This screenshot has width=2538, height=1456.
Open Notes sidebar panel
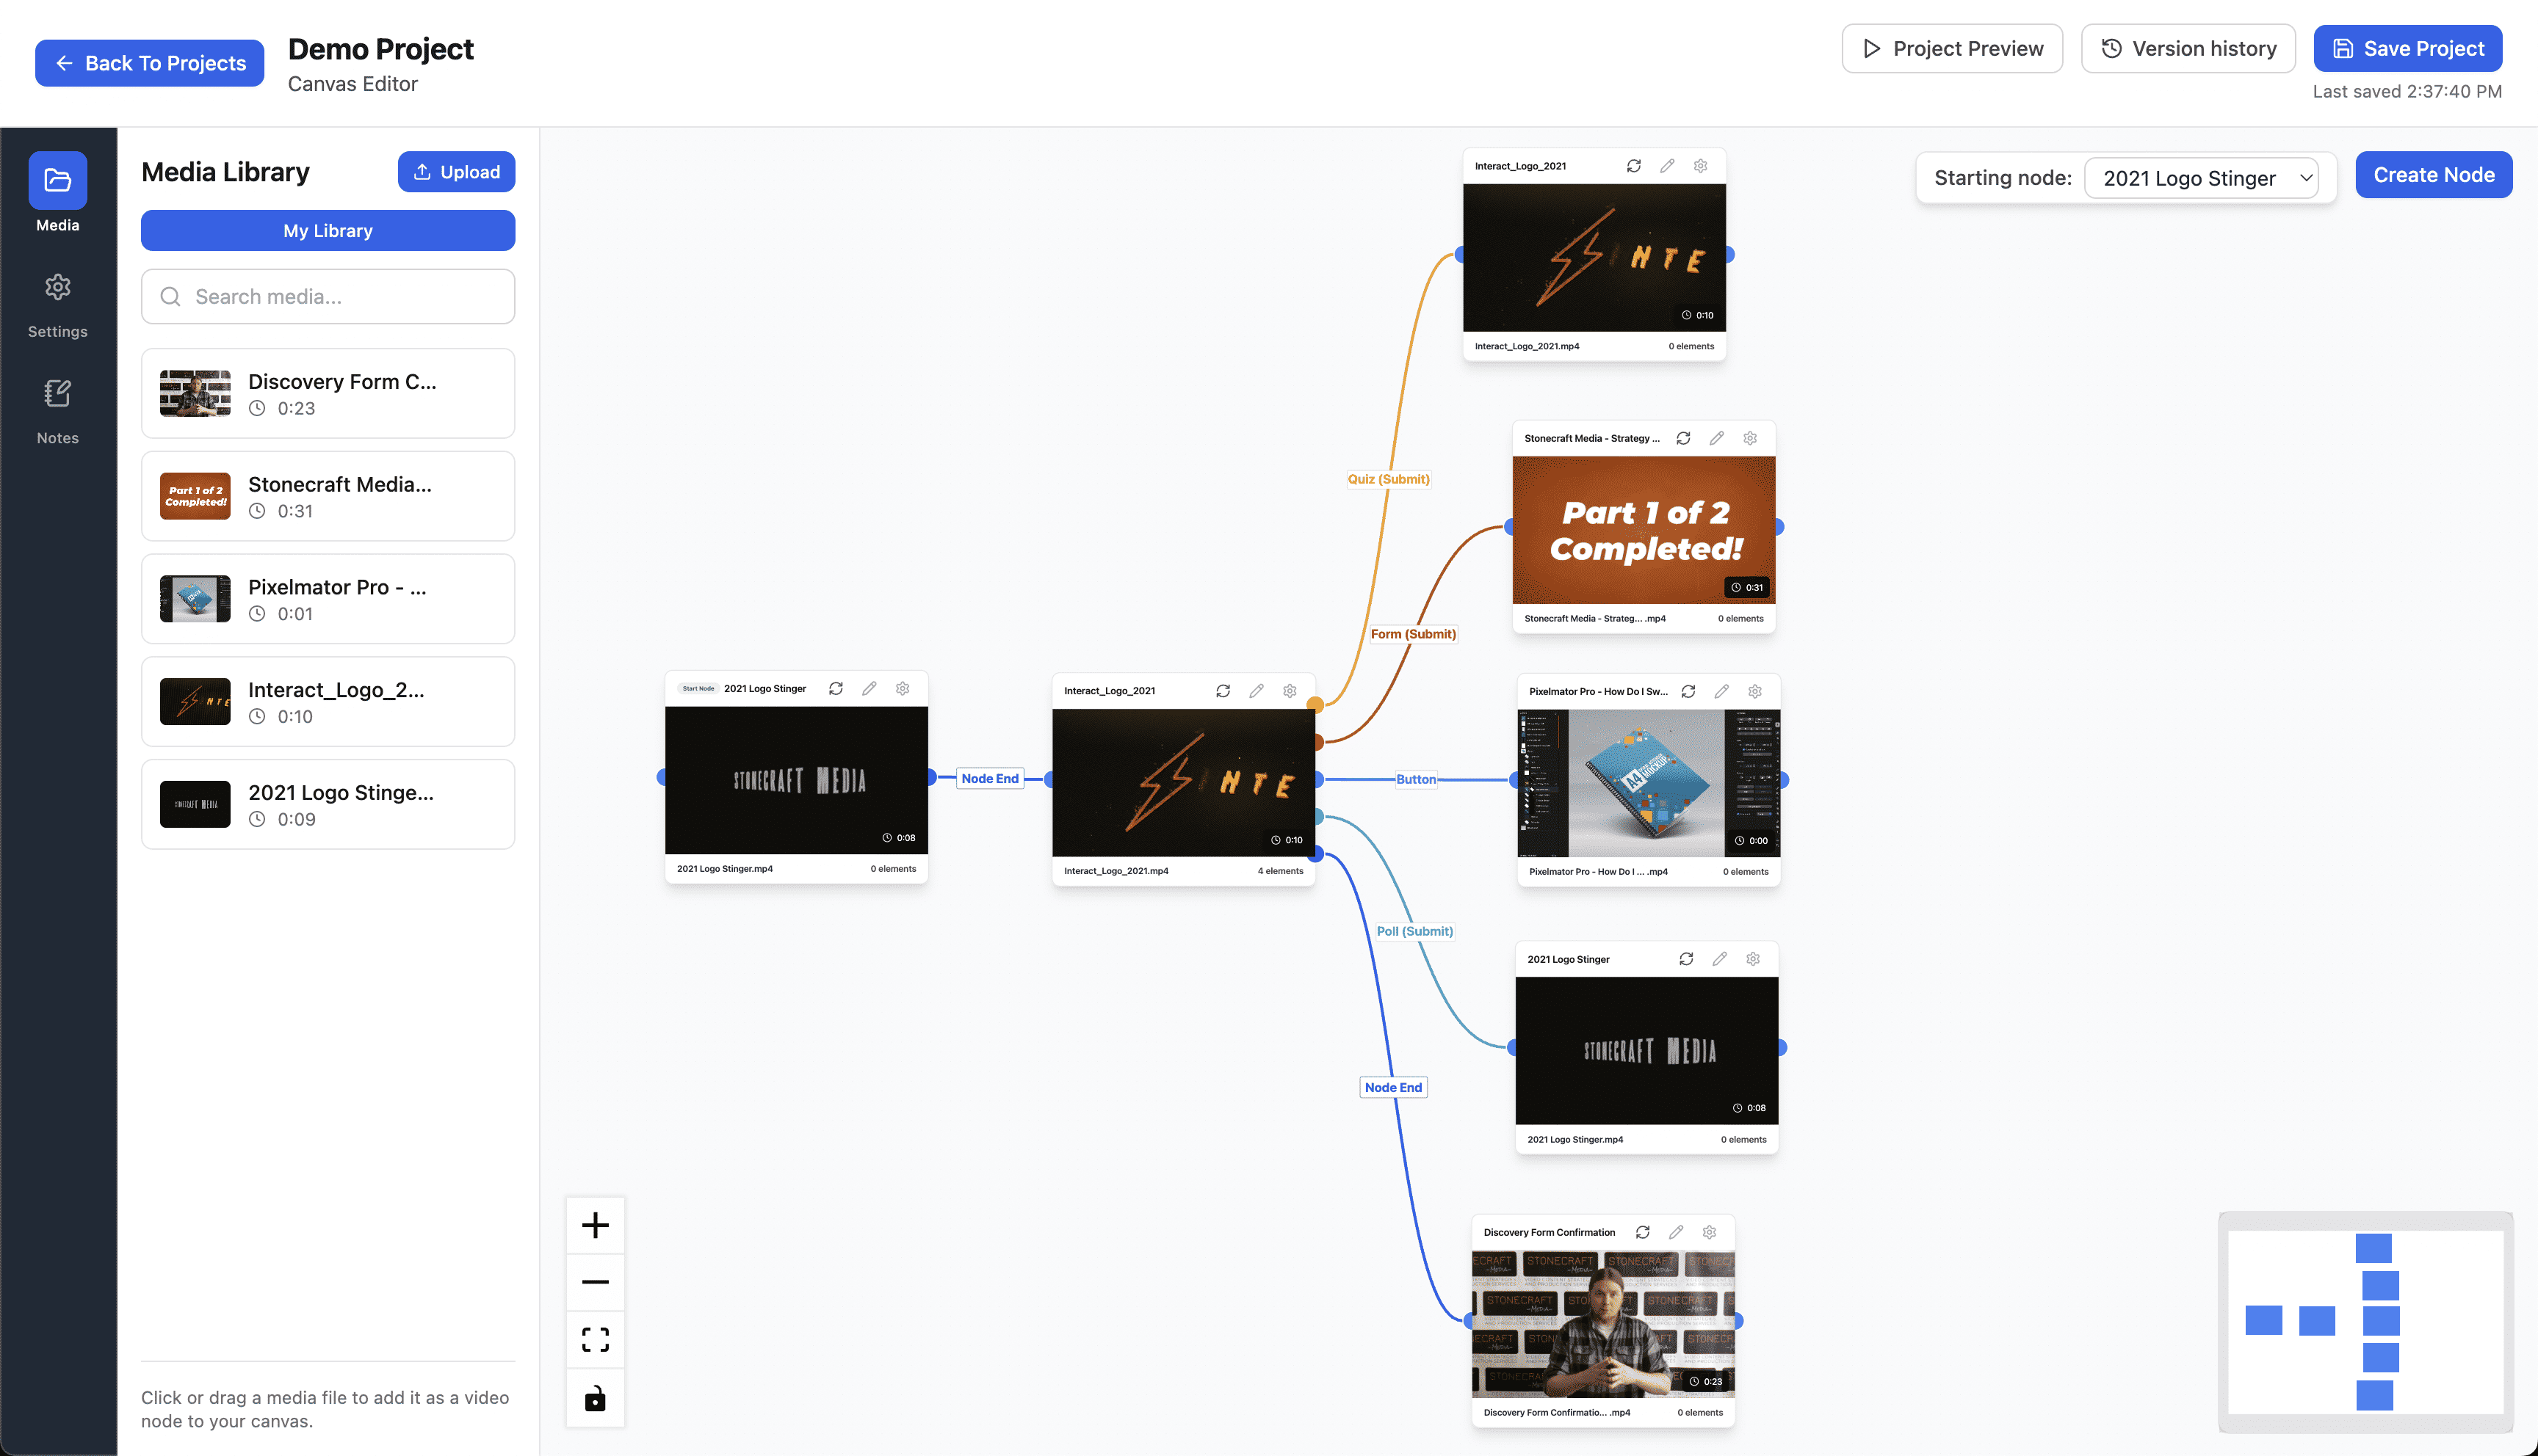point(57,411)
